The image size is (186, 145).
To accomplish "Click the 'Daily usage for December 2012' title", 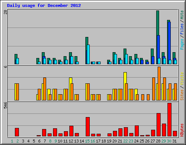I will click(44, 5).
